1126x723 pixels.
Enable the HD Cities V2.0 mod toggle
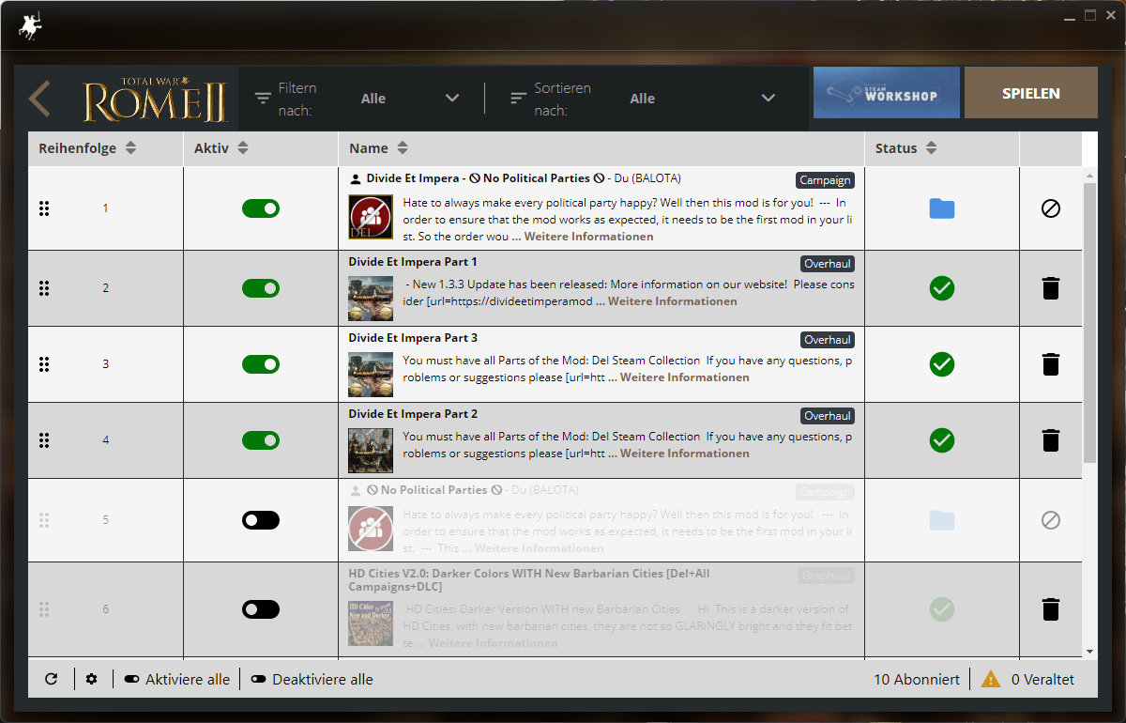pos(261,609)
